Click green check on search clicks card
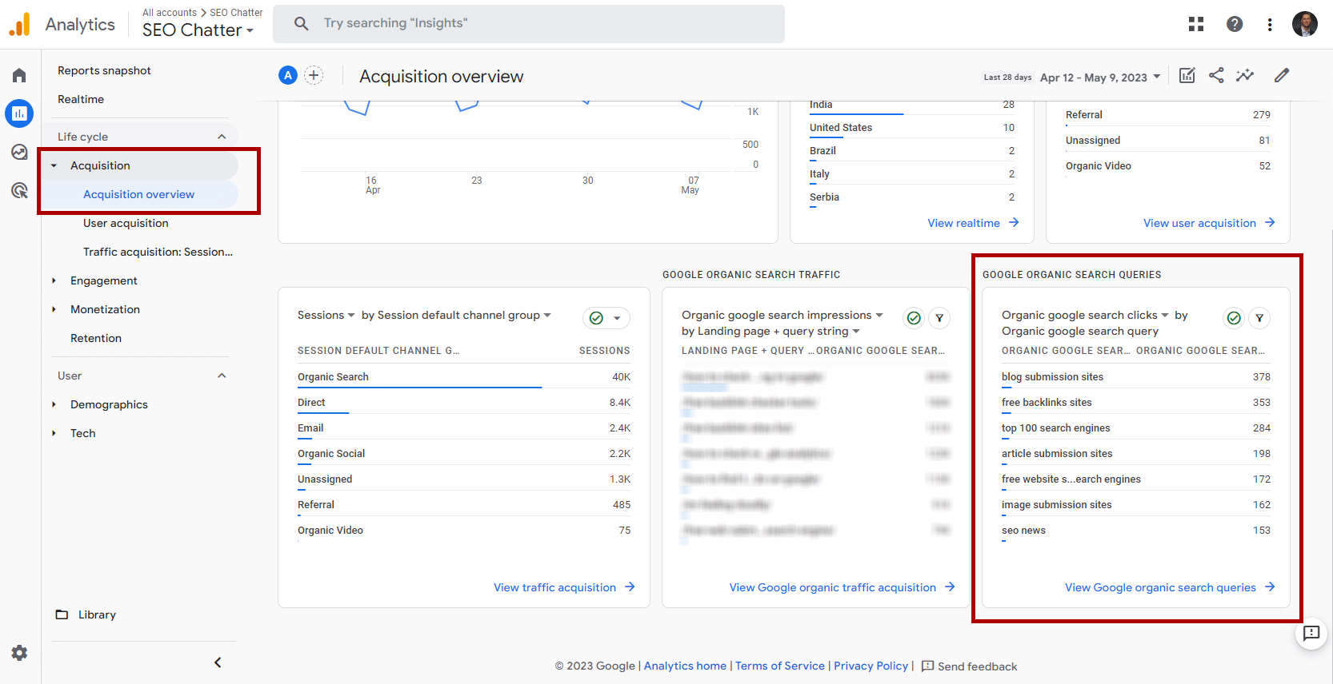The image size is (1333, 684). coord(1234,318)
